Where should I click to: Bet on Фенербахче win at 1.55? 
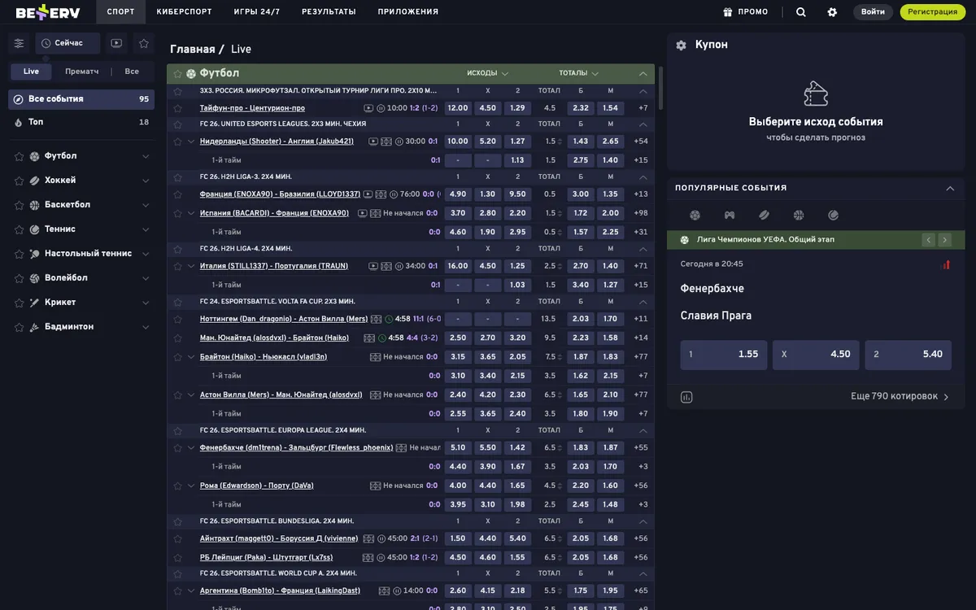click(x=724, y=355)
